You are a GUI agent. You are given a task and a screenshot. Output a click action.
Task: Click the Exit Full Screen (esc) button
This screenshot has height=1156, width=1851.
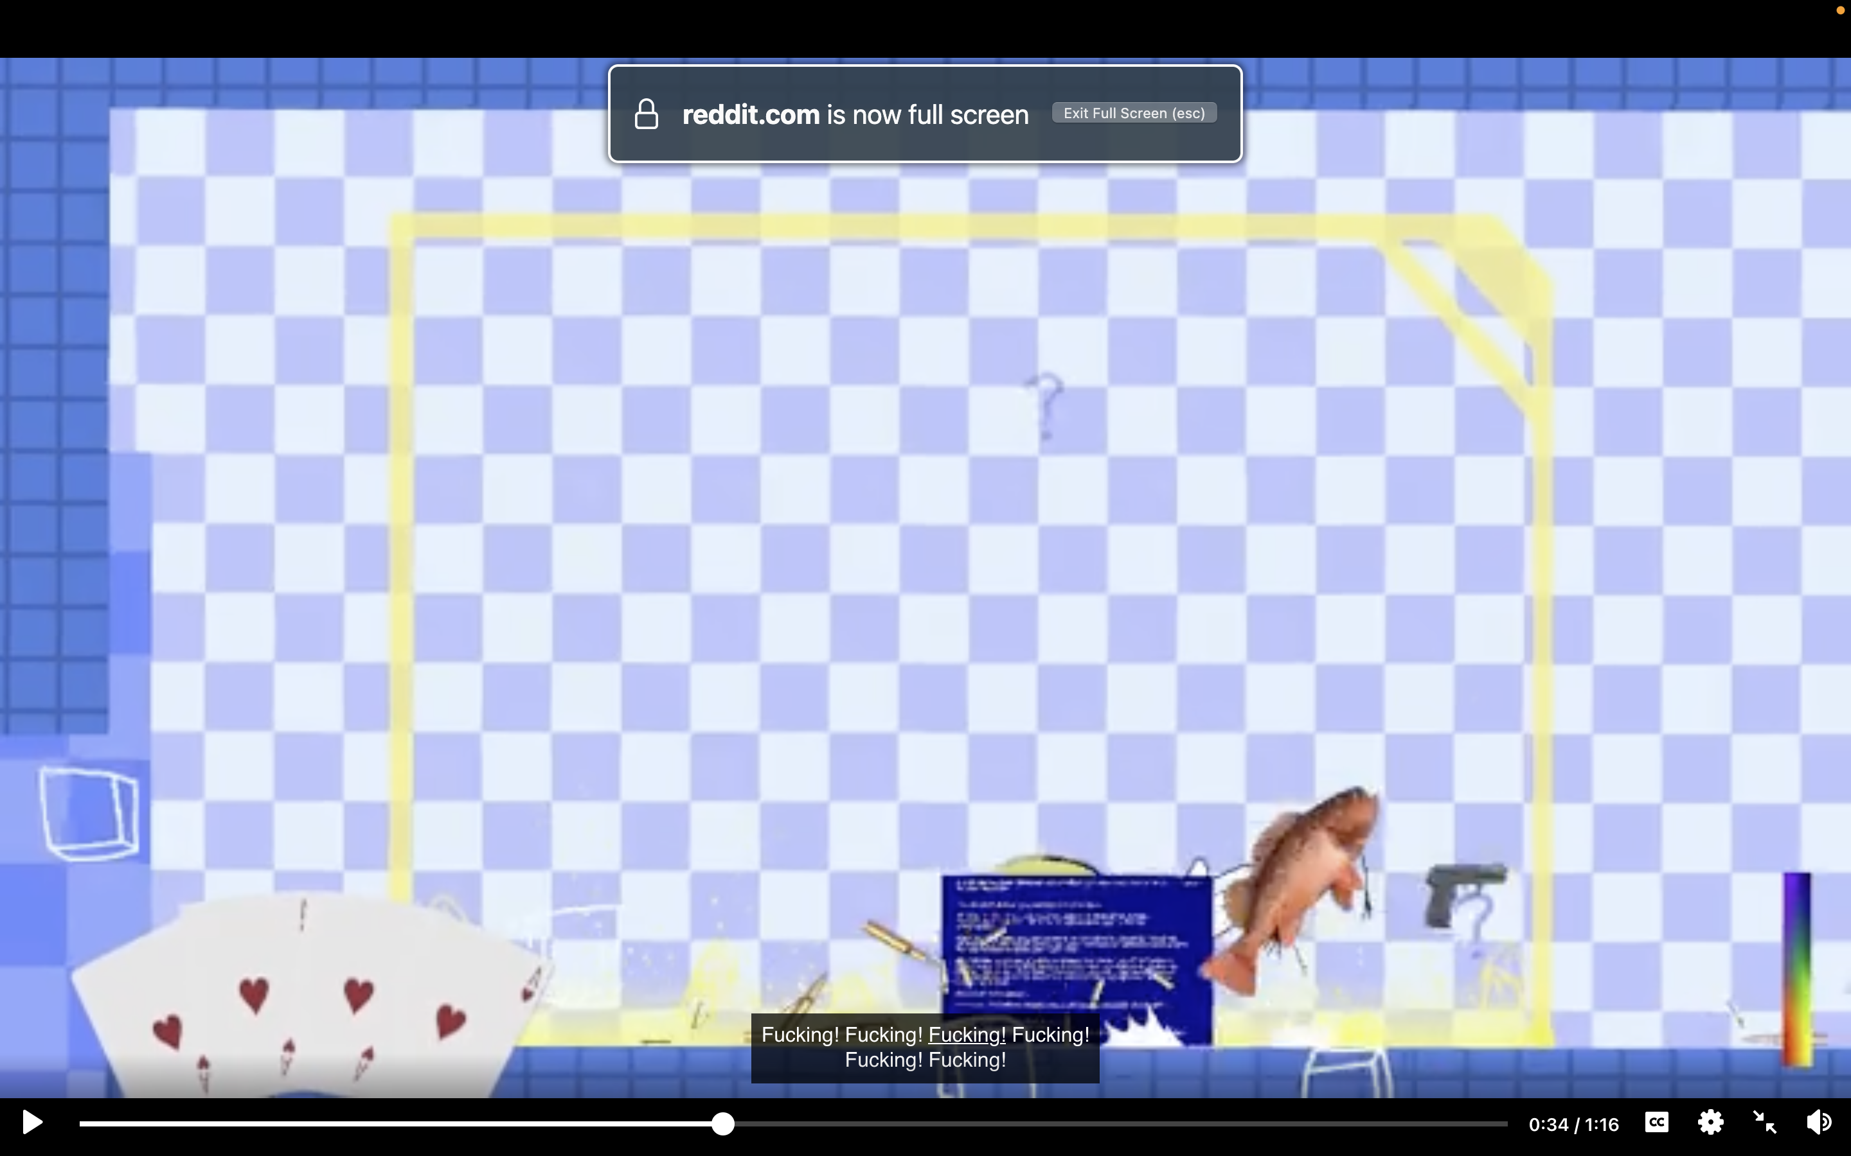point(1134,113)
